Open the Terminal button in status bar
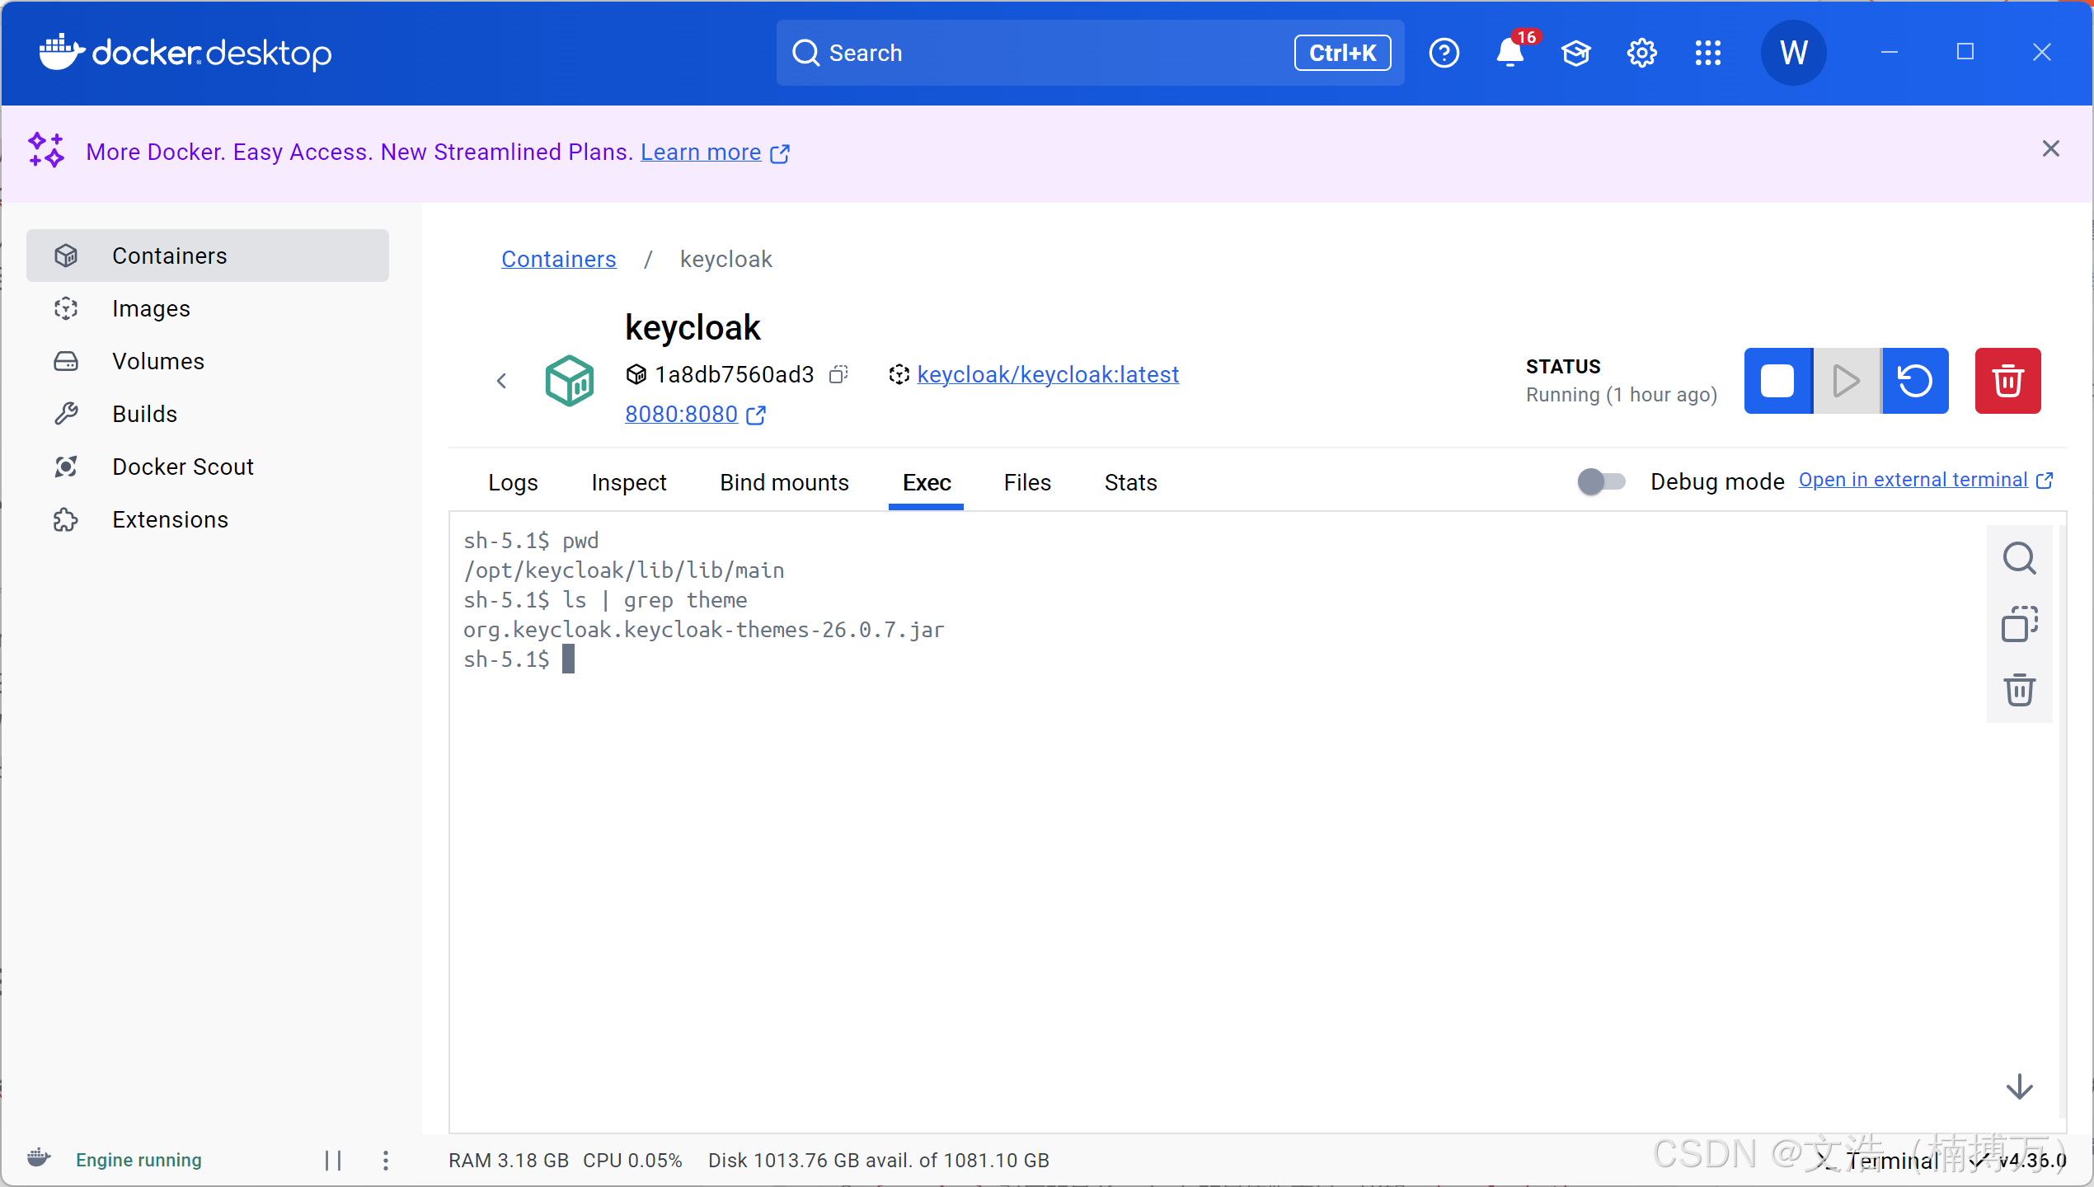Viewport: 2094px width, 1187px height. click(x=1880, y=1160)
